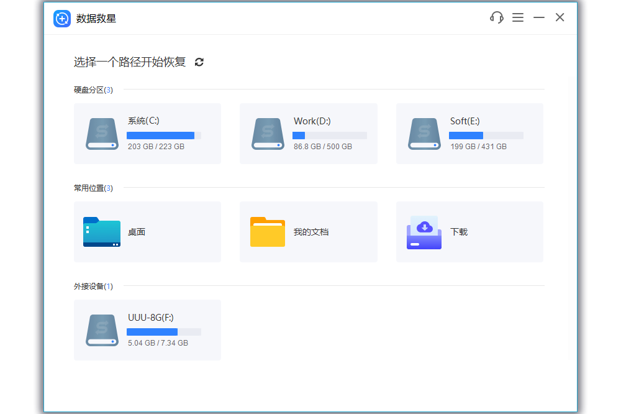Select the Work(D:) partition label
This screenshot has width=621, height=414.
coord(312,121)
